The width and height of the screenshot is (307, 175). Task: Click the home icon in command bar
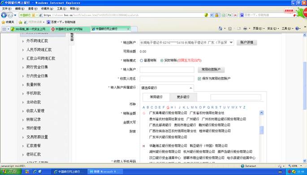tap(220, 29)
